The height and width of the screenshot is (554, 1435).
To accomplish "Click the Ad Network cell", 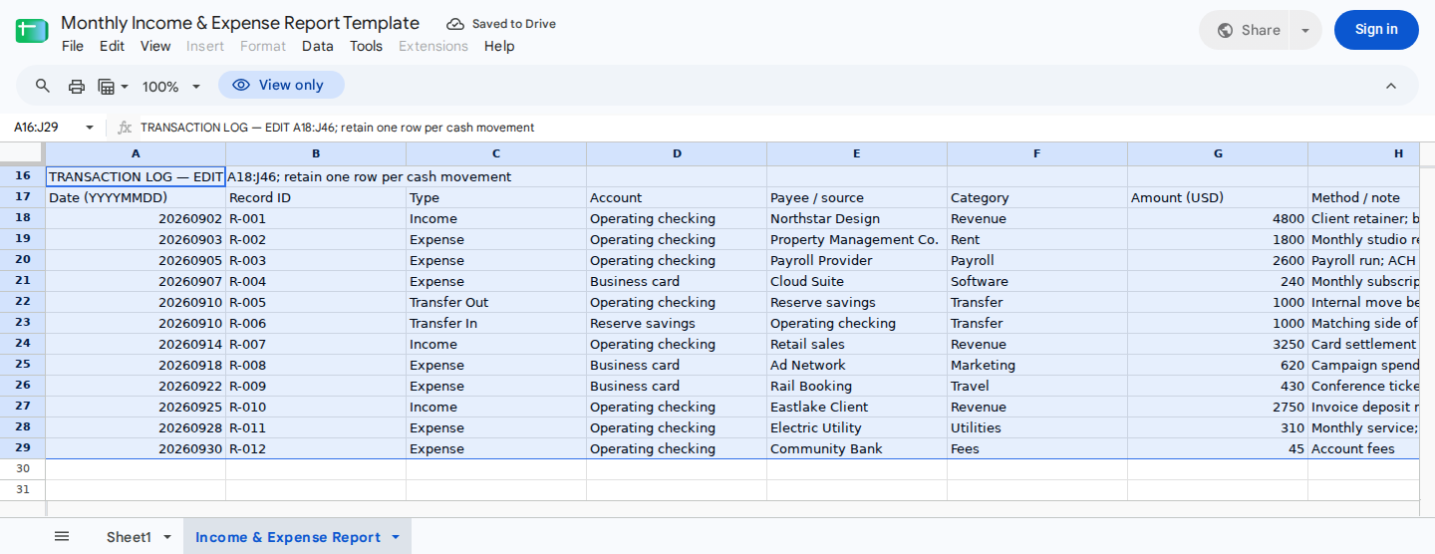I will [857, 365].
